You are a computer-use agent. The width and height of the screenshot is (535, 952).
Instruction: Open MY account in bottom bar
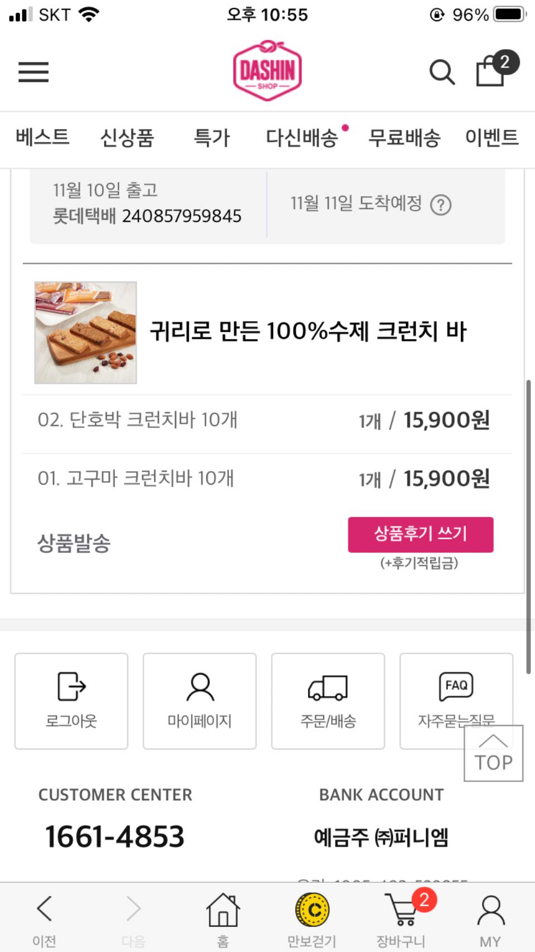[490, 919]
